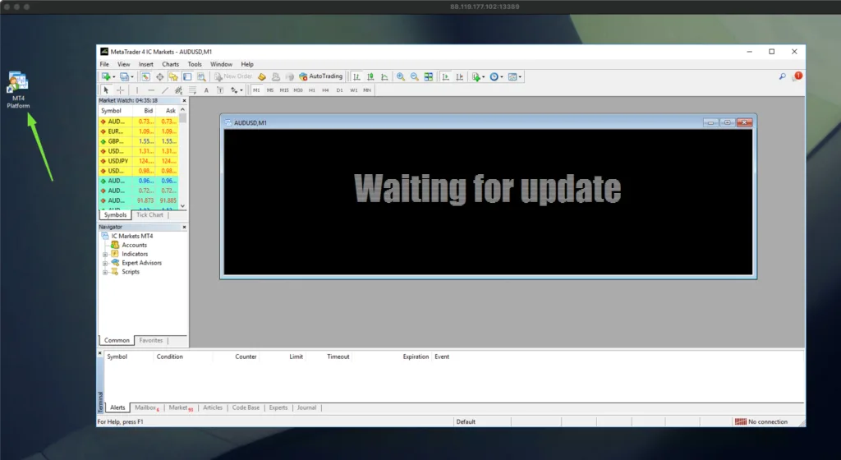This screenshot has width=841, height=460.
Task: Click the New Order button
Action: click(234, 76)
